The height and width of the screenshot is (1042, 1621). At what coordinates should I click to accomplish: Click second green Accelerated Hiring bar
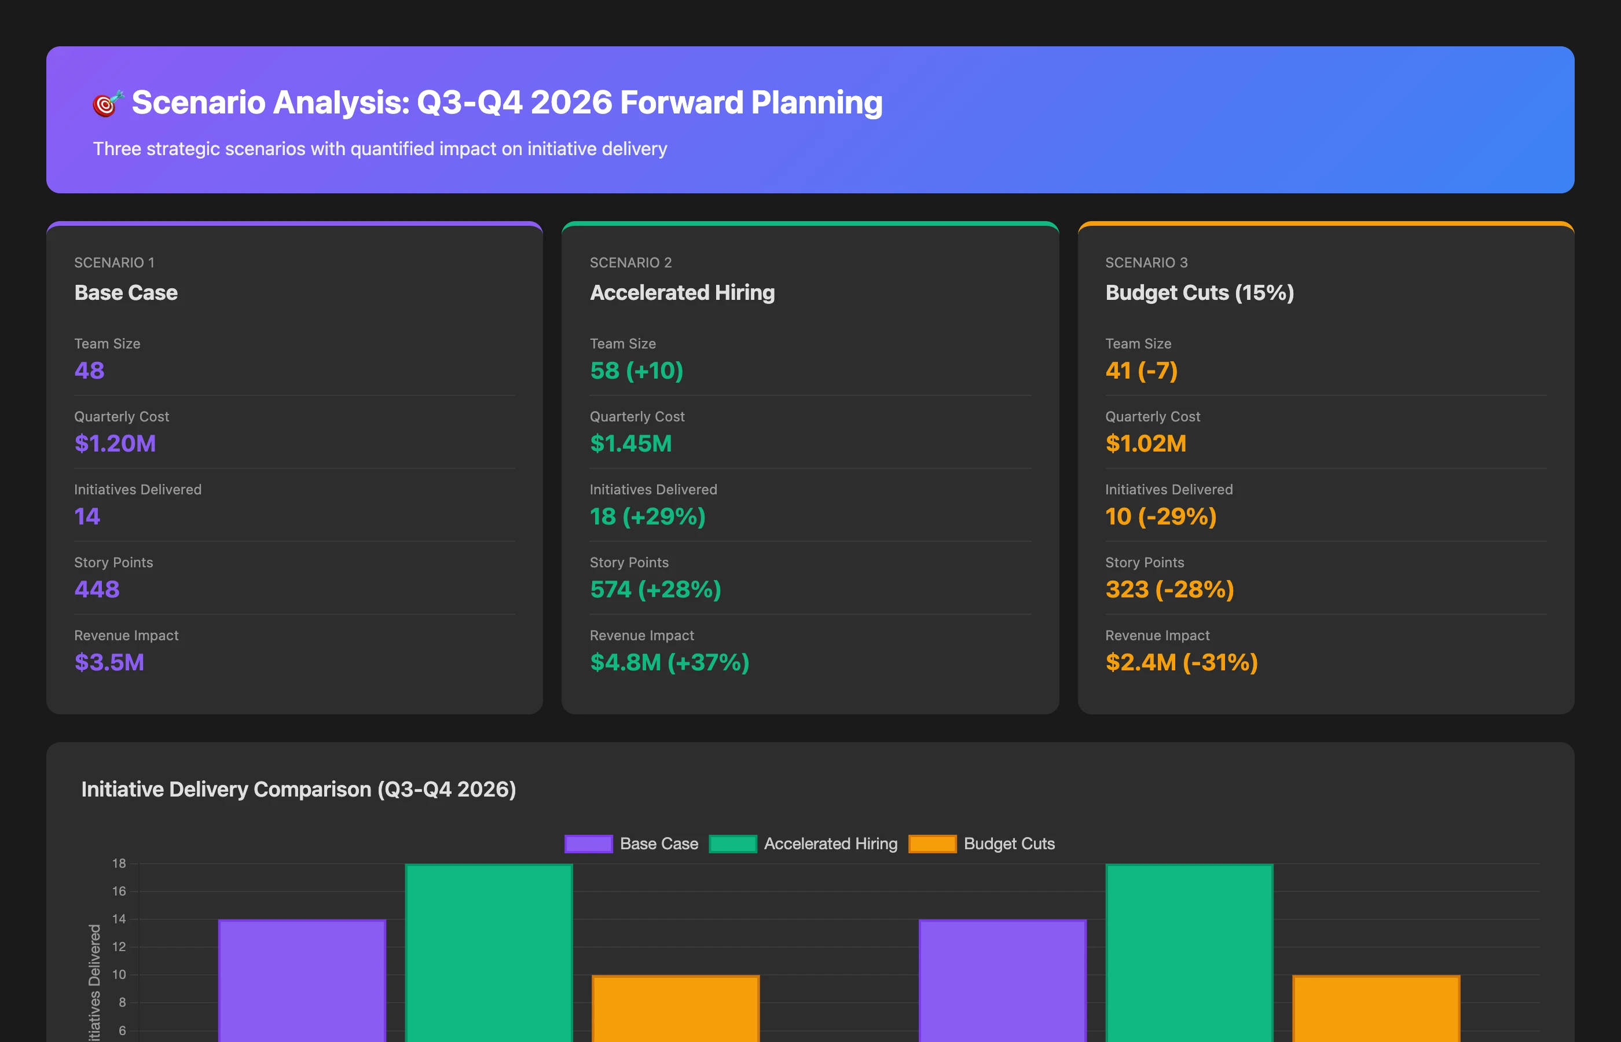tap(1189, 953)
